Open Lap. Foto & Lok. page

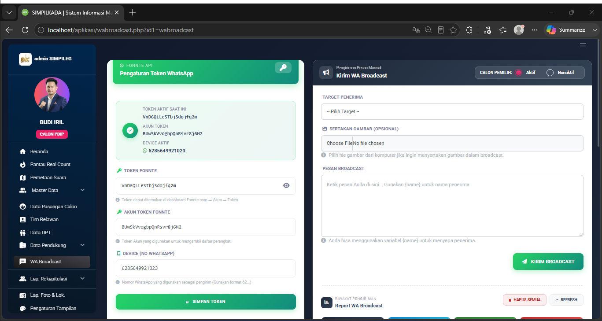pos(52,295)
